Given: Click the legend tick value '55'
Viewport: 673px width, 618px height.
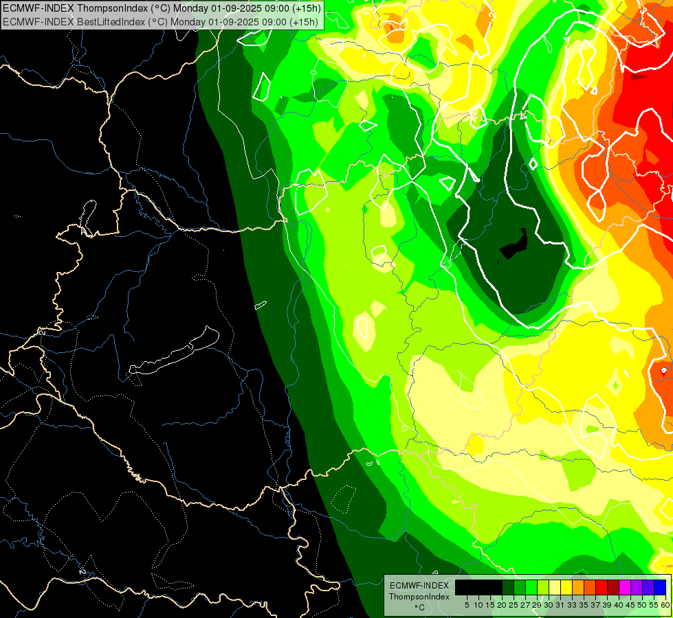Looking at the screenshot, I should point(654,605).
